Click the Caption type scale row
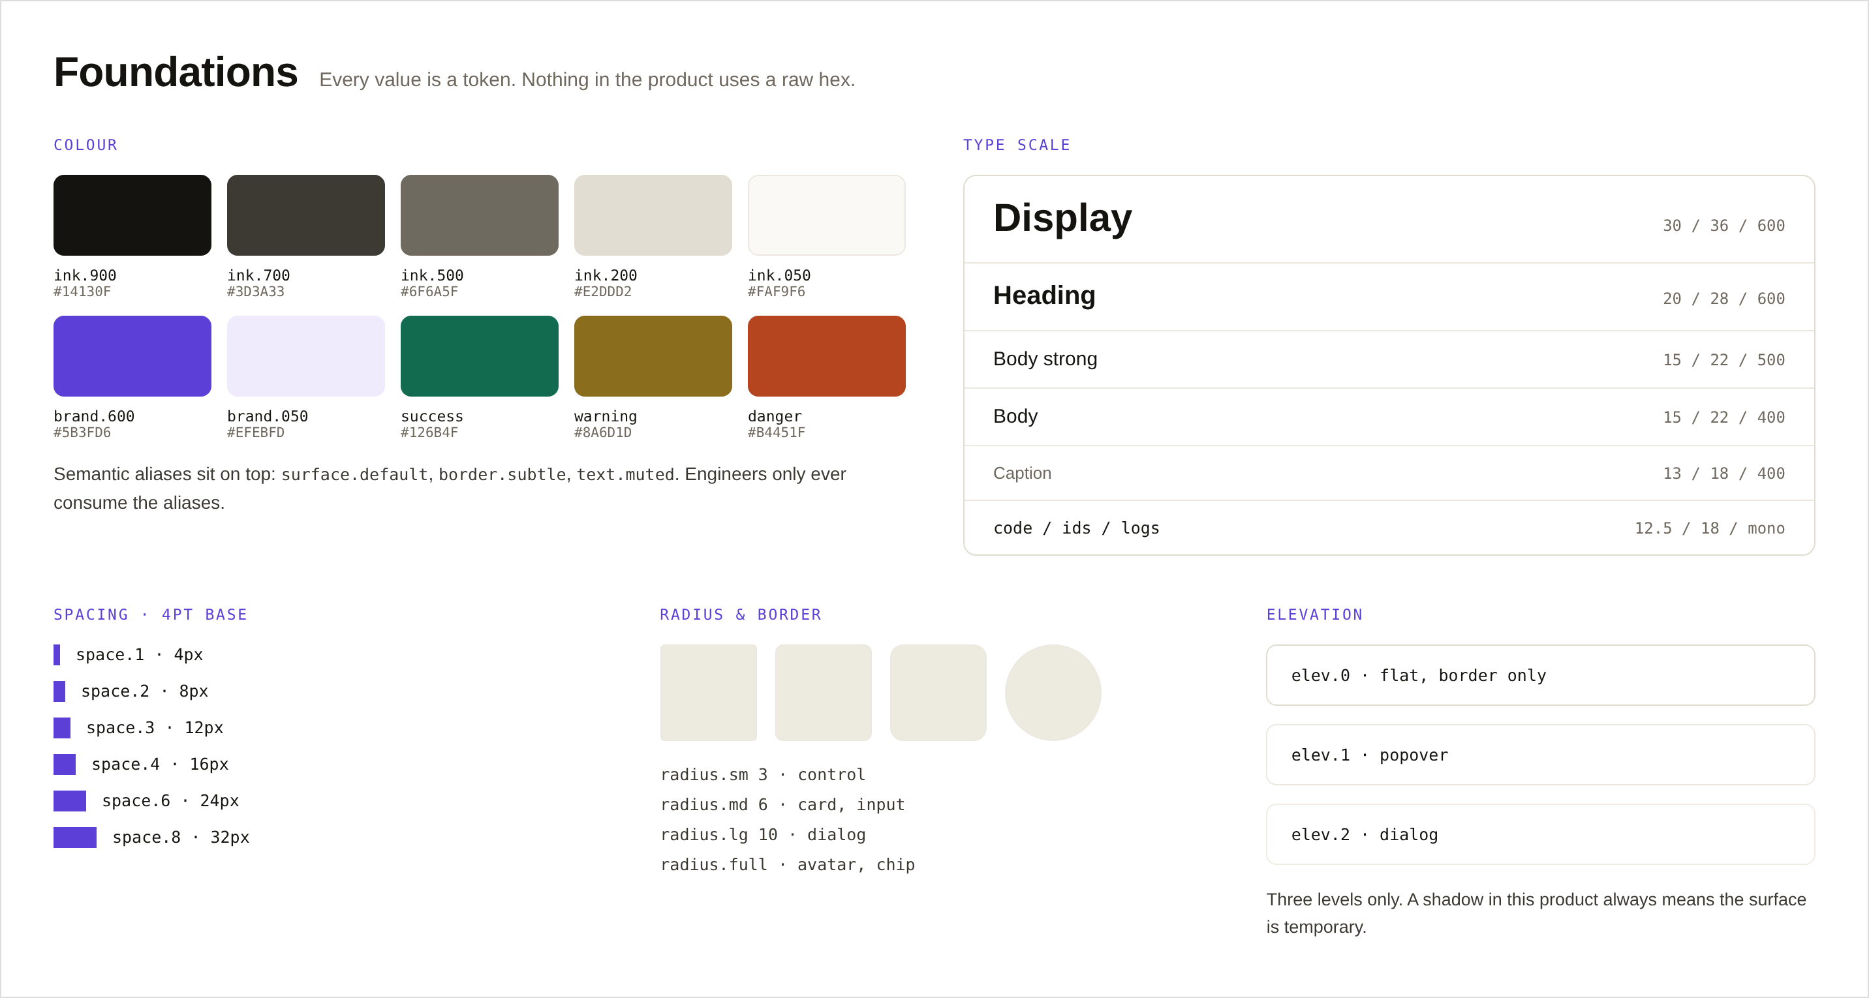 (1389, 473)
